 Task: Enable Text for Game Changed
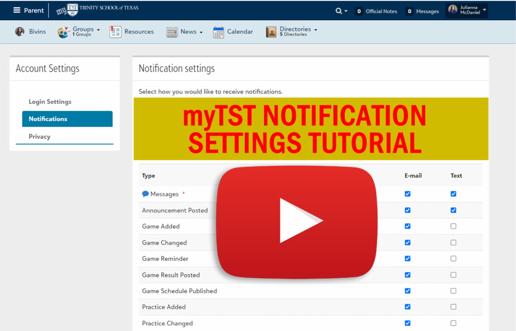(453, 243)
